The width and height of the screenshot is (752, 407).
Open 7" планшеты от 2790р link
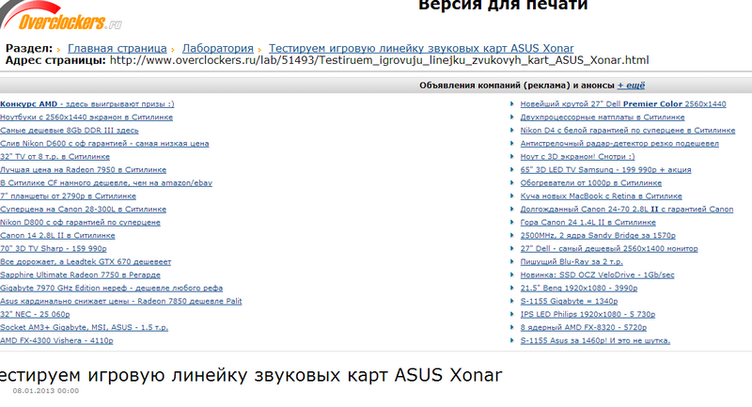click(x=68, y=196)
